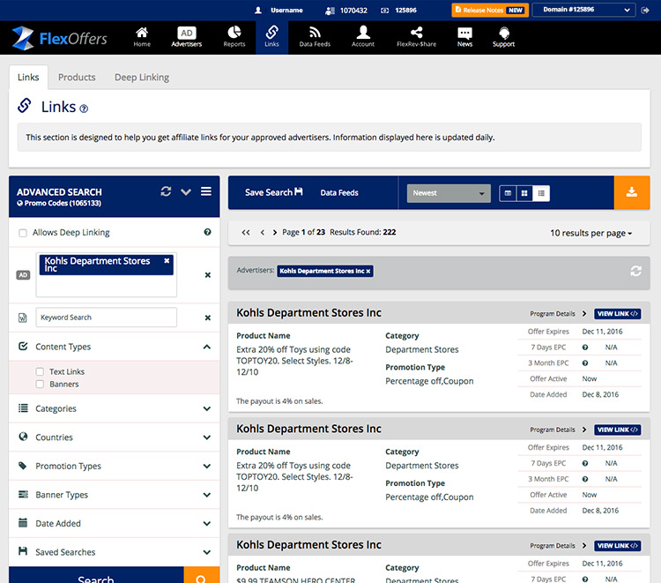The width and height of the screenshot is (661, 583).
Task: Refresh the Advanced Search panel
Action: pyautogui.click(x=166, y=191)
